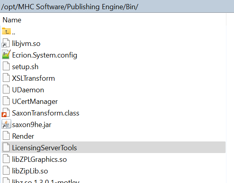Click the SaxonTransform.class broken link icon
This screenshot has width=234, height=183.
point(6,113)
